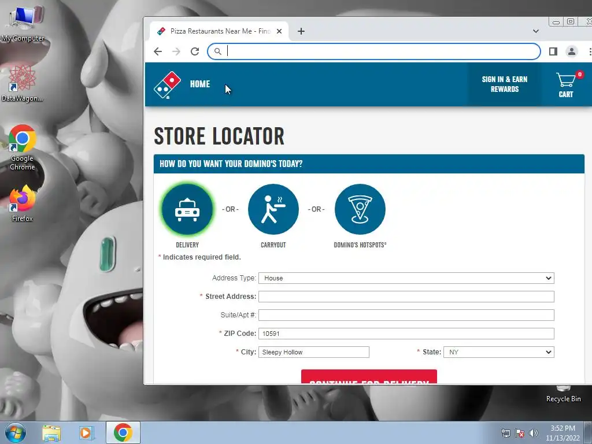Switch to Pizza Restaurants Near Me tab
The height and width of the screenshot is (444, 592).
219,31
